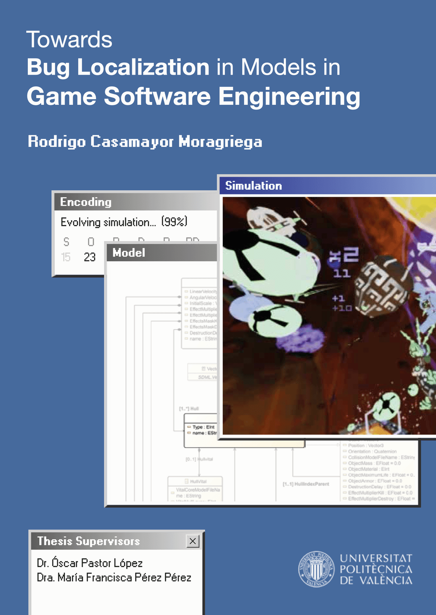Click the HullVital class box header

click(x=195, y=481)
